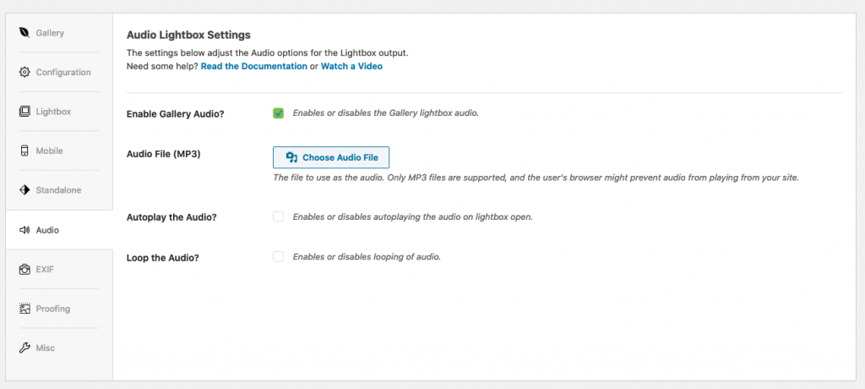Open the Read the Documentation link
The width and height of the screenshot is (865, 389).
click(x=253, y=66)
